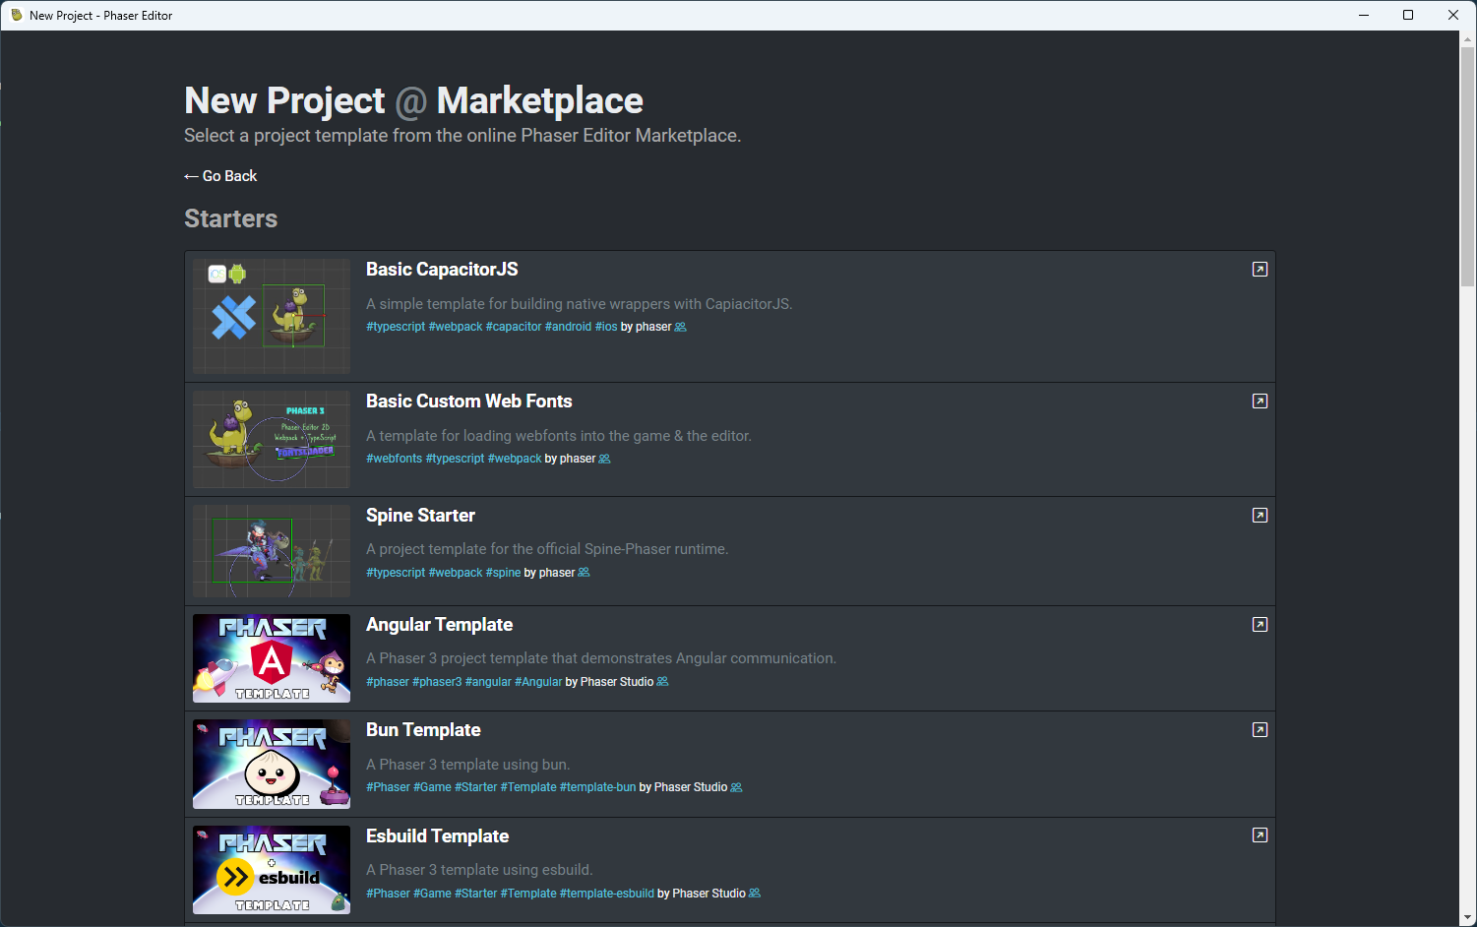
Task: Select Angular Template title
Action: [439, 625]
